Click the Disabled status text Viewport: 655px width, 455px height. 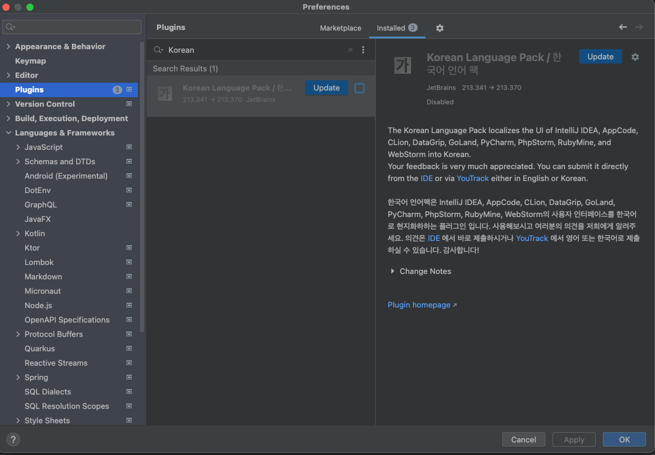click(440, 102)
